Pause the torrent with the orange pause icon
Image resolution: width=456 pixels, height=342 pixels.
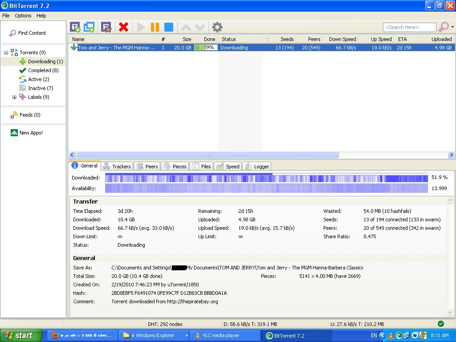click(155, 27)
